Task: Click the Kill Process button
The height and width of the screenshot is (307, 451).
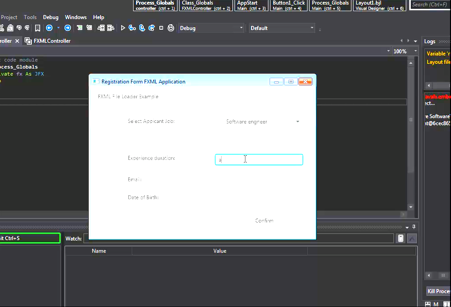Action: [x=438, y=292]
